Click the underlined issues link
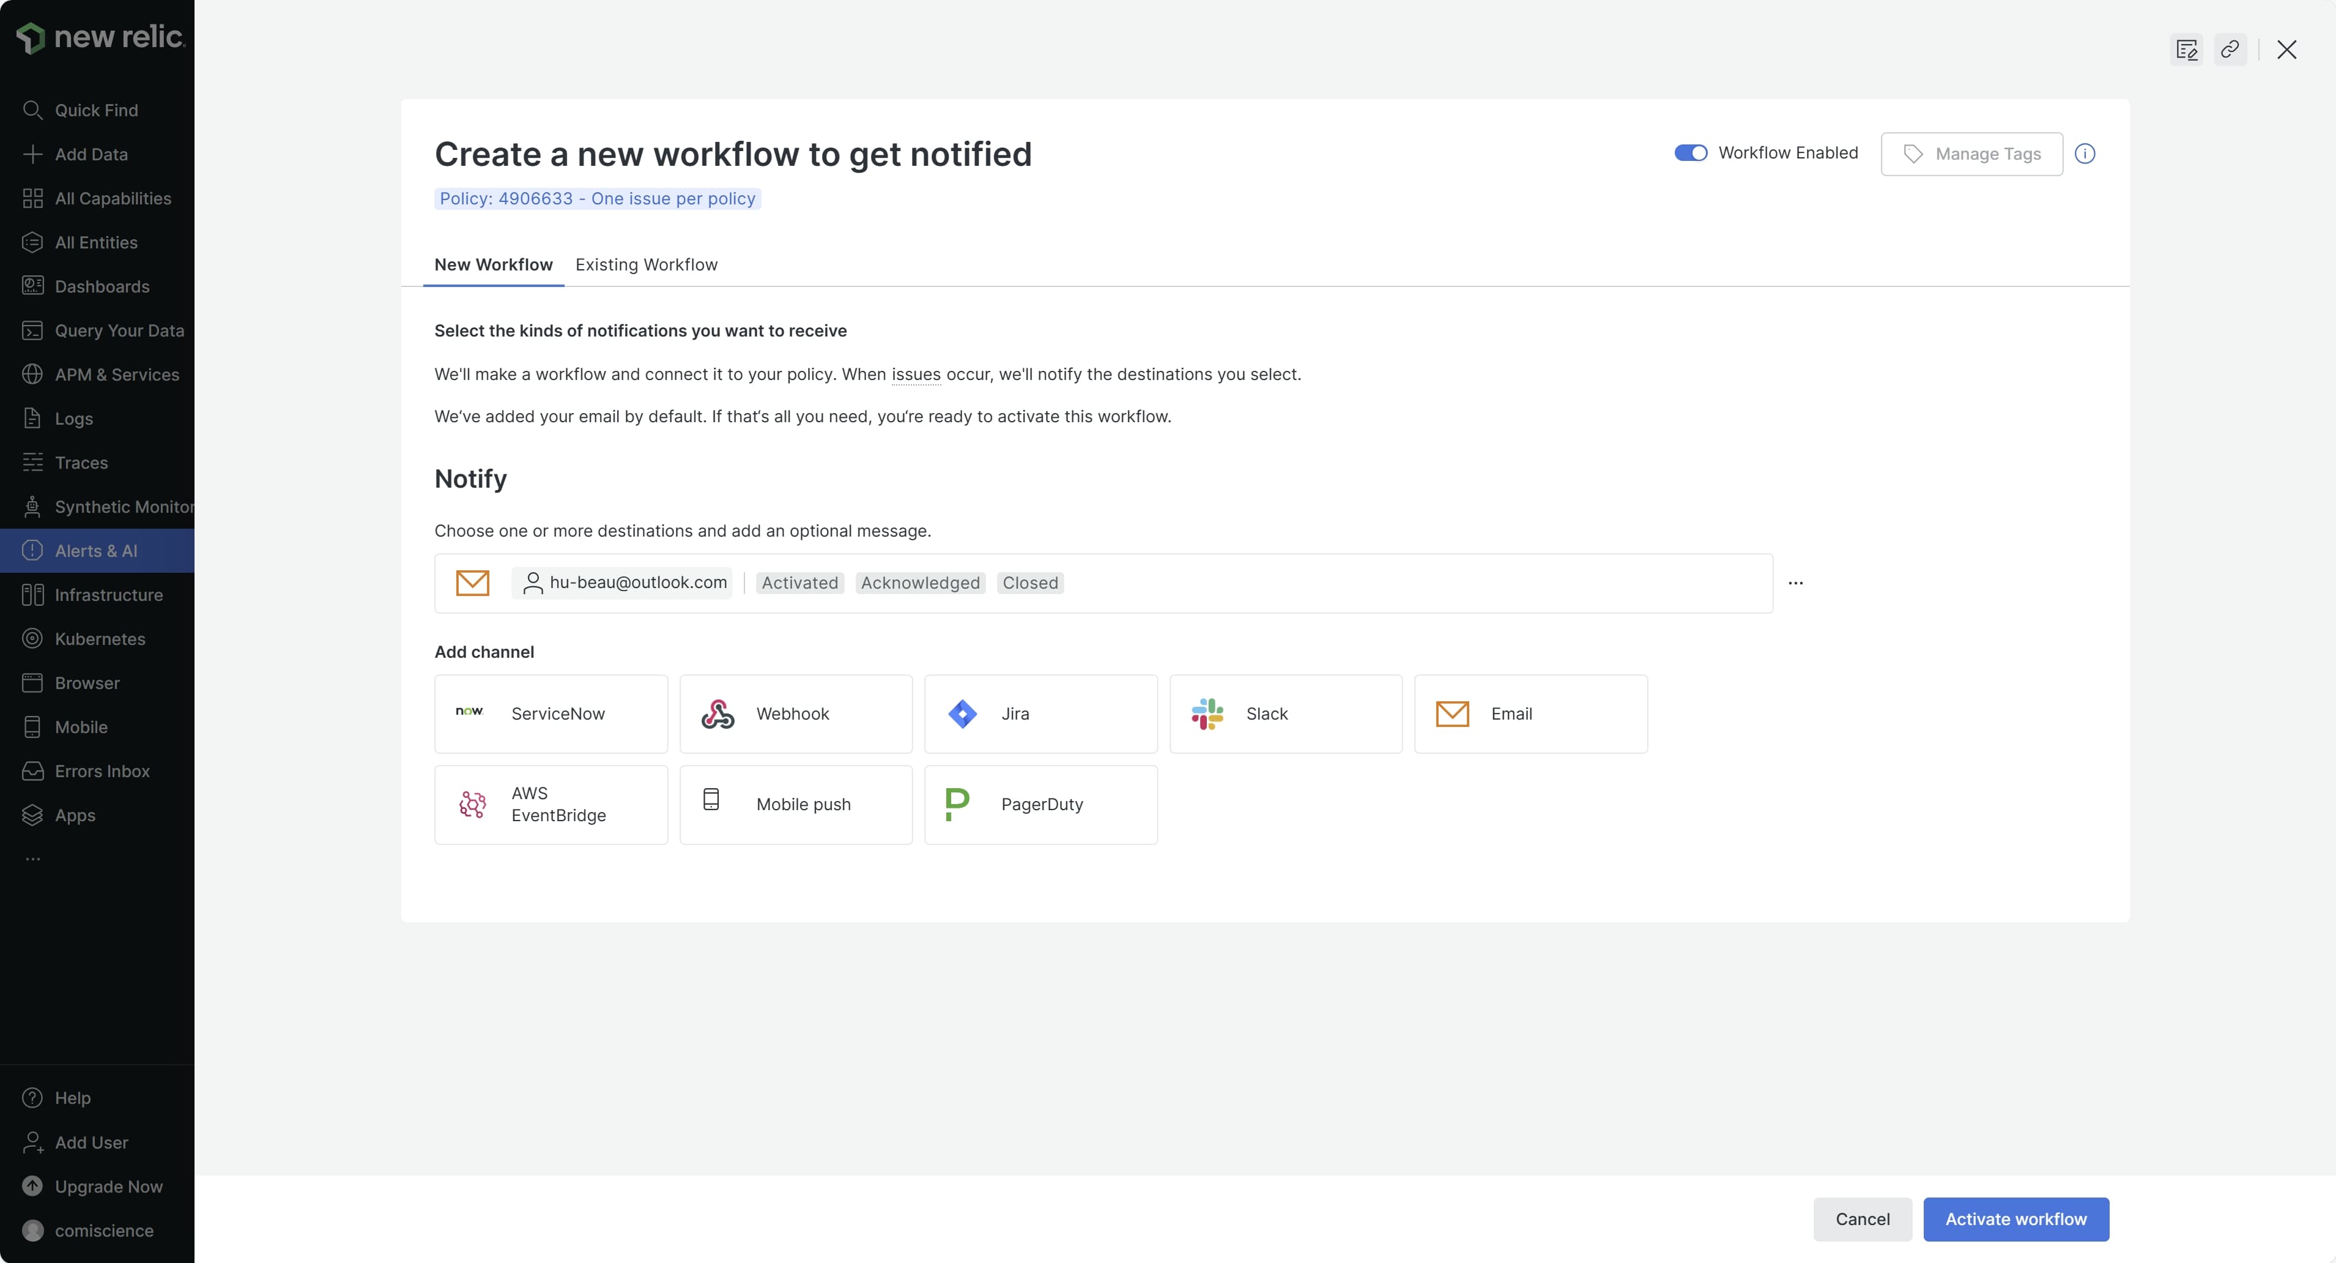The width and height of the screenshot is (2336, 1263). click(x=915, y=374)
